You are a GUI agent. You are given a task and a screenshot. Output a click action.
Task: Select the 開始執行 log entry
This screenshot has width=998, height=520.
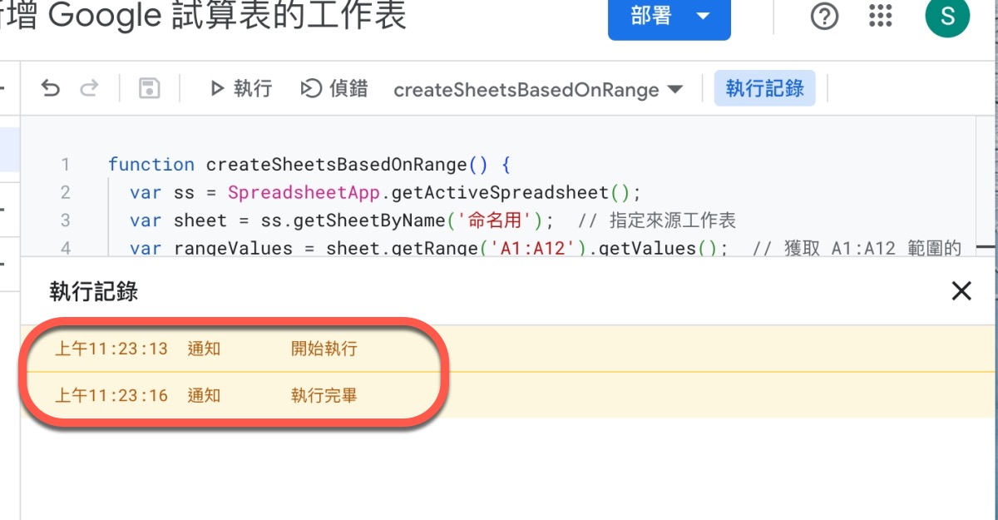(324, 349)
